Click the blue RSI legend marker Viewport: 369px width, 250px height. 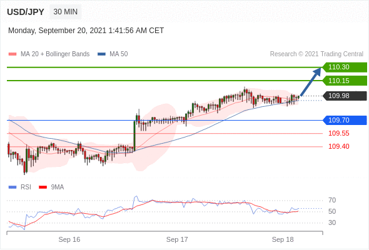(13, 187)
